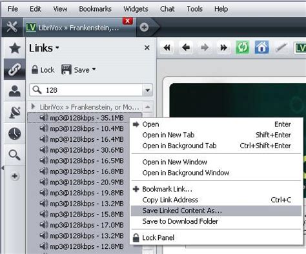The width and height of the screenshot is (306, 254).
Task: Open the History clock panel
Action: pos(15,133)
